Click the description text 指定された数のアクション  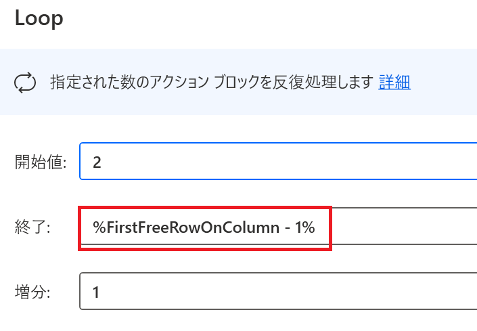[130, 82]
